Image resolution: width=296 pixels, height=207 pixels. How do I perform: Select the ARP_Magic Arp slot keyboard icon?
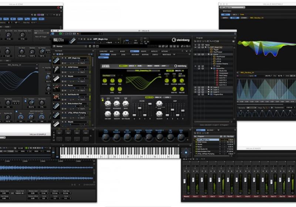(56, 60)
